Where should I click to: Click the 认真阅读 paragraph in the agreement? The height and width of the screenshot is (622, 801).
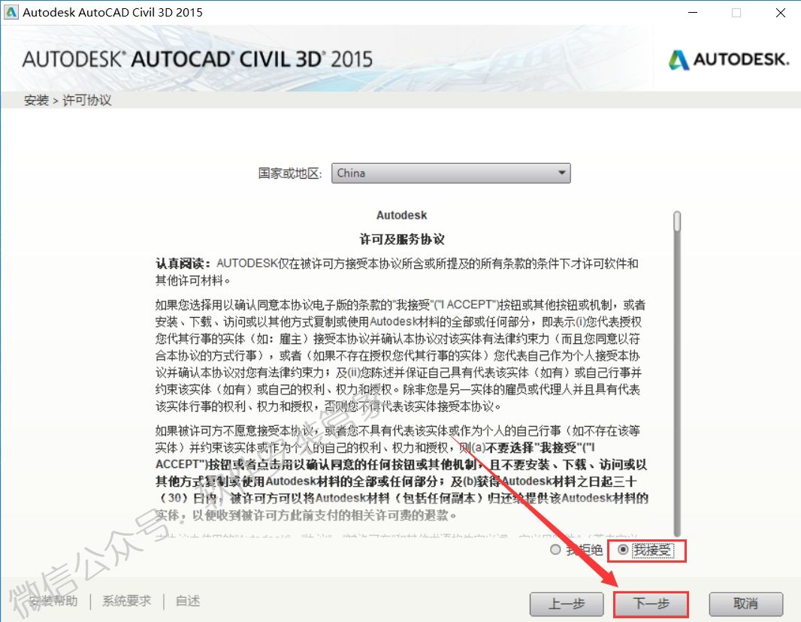397,271
